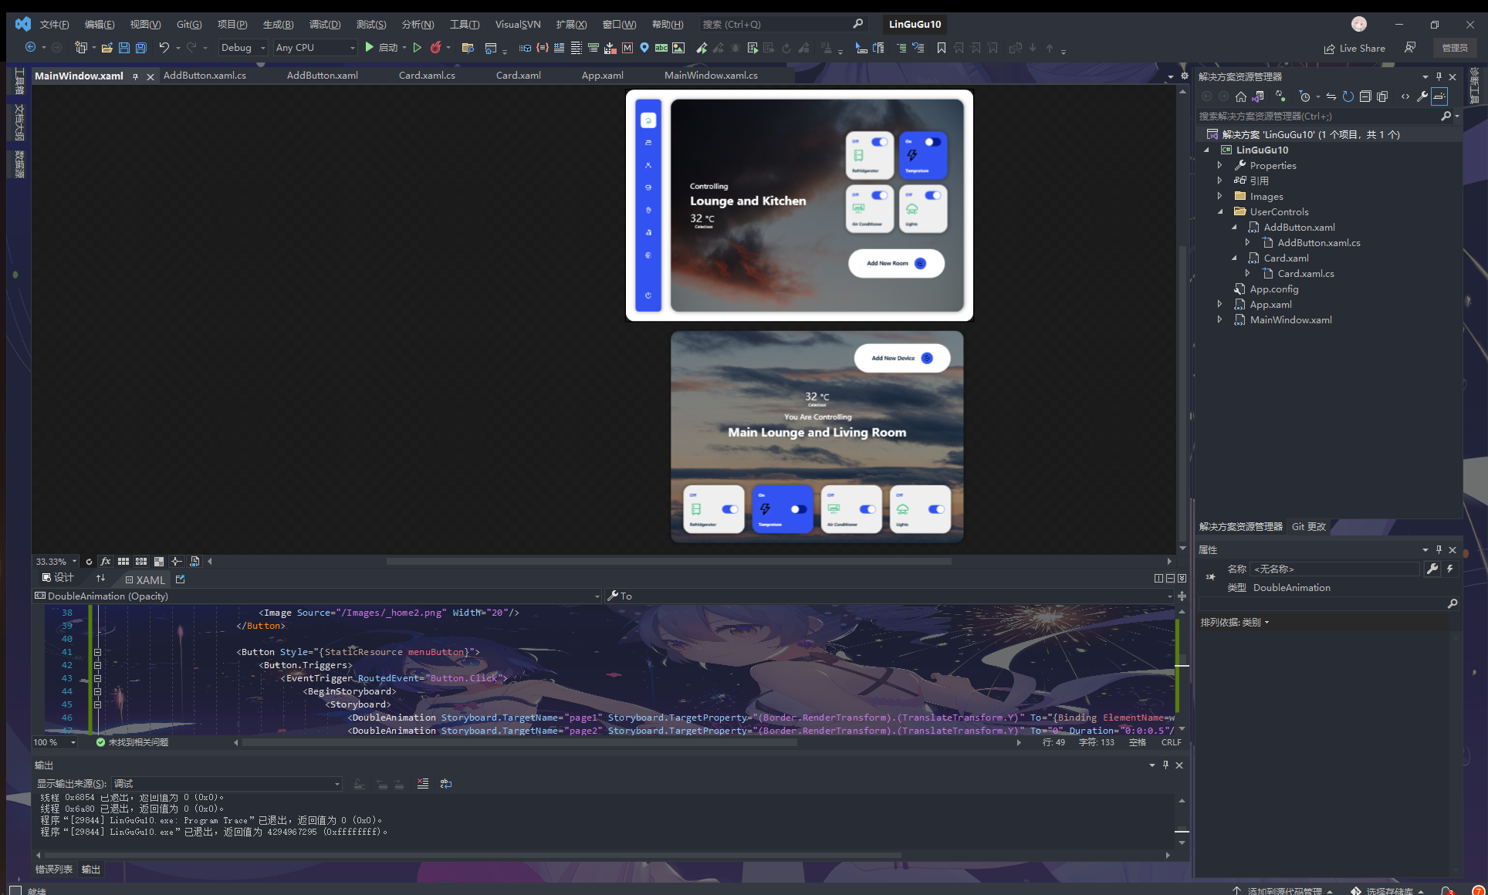Swap design and XAML panes
1488x895 pixels.
pos(100,578)
